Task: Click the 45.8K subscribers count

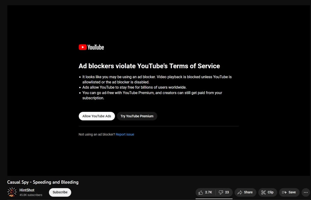Action: [x=31, y=195]
